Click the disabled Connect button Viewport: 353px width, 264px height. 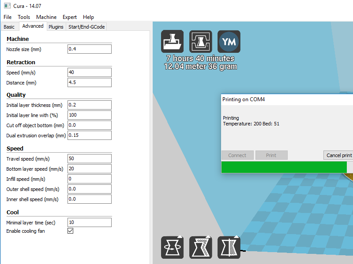click(237, 155)
